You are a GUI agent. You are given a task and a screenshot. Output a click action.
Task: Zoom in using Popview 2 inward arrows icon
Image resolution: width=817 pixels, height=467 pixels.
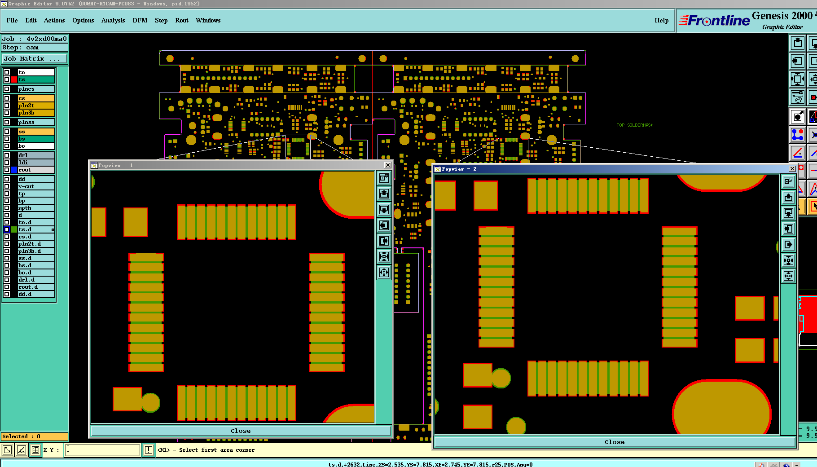pos(789,260)
